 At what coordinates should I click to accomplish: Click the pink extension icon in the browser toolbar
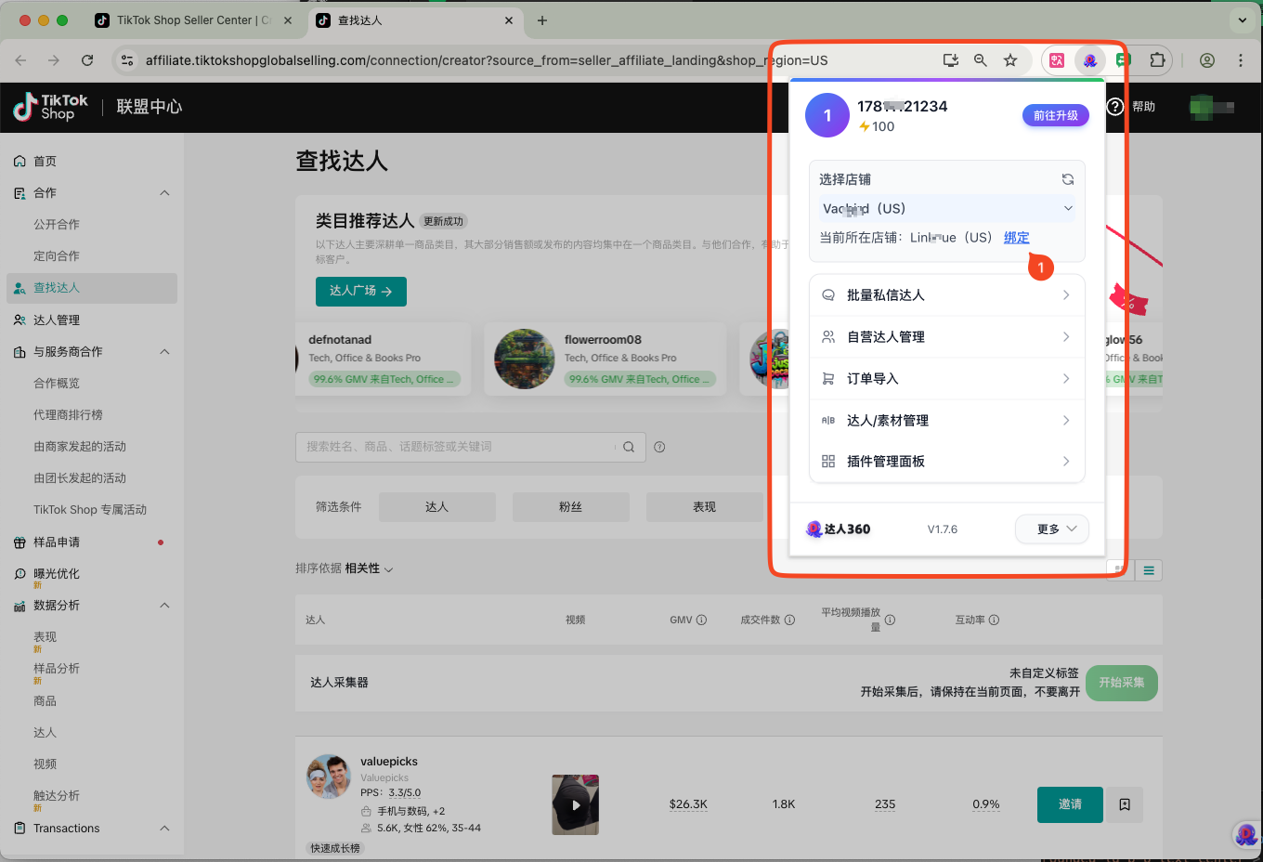point(1057,59)
